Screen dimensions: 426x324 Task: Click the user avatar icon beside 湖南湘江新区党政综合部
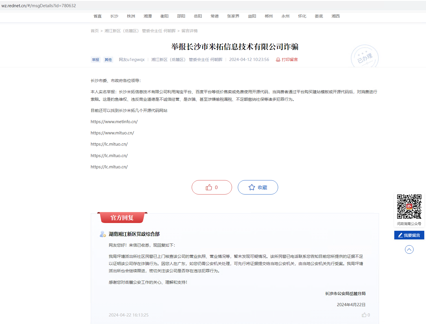coord(103,234)
